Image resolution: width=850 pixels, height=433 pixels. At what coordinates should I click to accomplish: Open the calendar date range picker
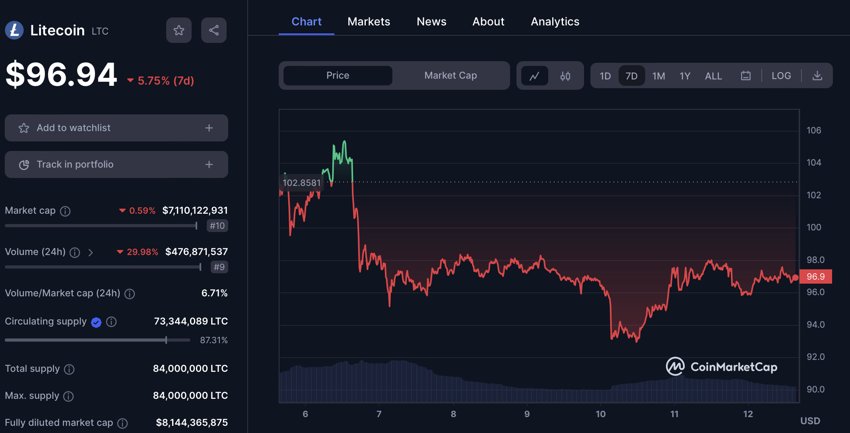pyautogui.click(x=745, y=75)
